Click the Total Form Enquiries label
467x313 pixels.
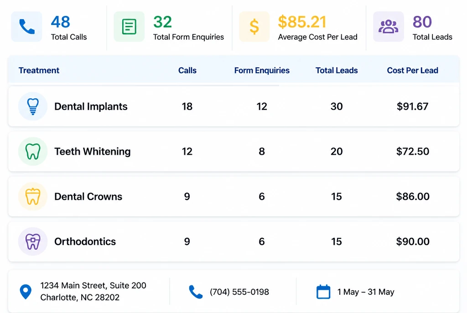point(188,37)
